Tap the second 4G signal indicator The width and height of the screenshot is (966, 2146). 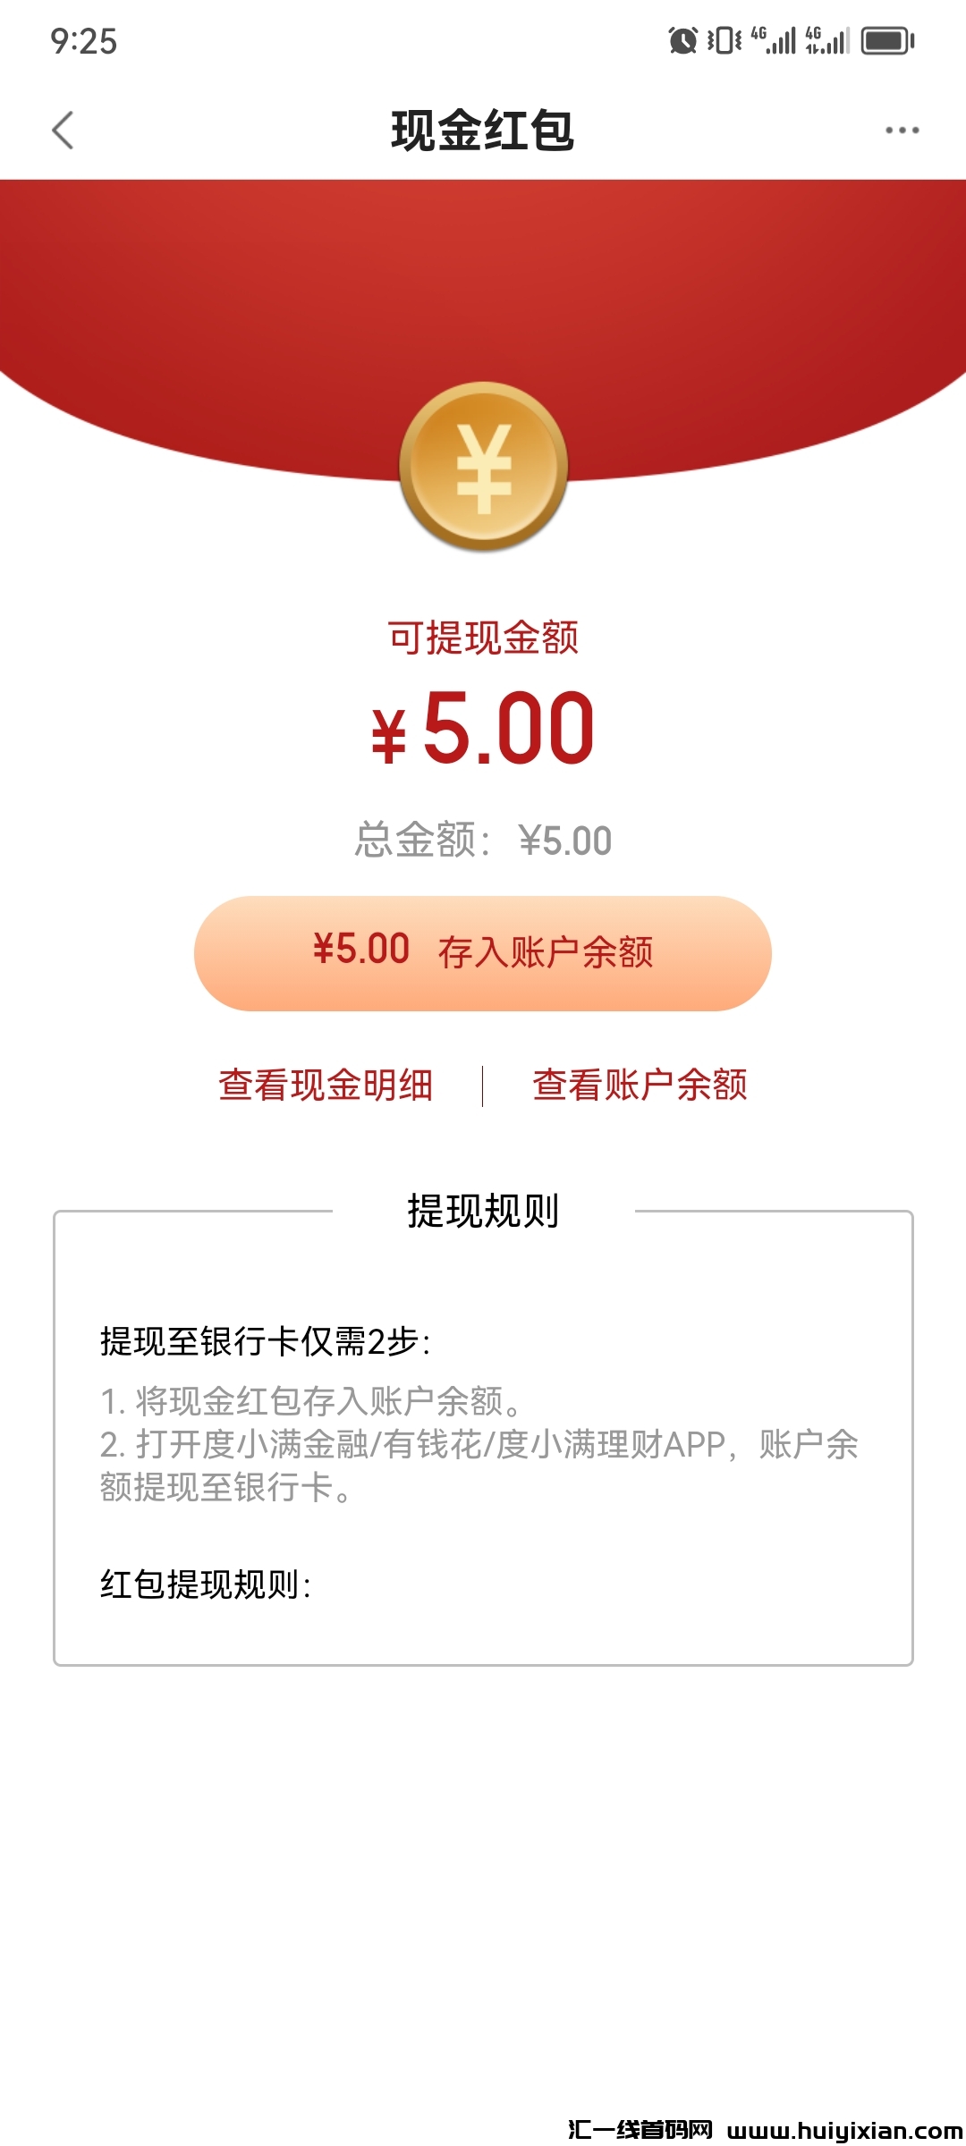pyautogui.click(x=827, y=40)
